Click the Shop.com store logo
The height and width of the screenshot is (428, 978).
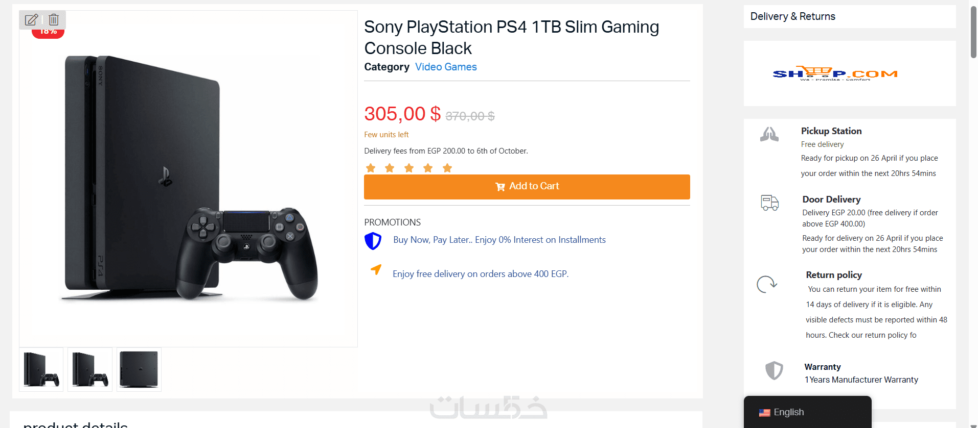[835, 74]
